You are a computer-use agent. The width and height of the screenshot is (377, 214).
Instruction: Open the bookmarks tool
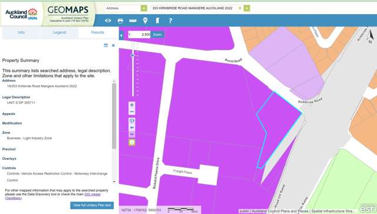pos(157,21)
